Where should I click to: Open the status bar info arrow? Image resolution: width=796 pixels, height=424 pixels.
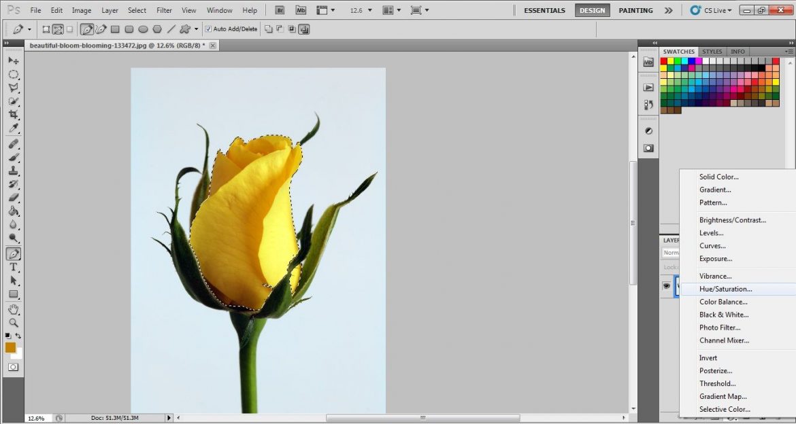click(169, 418)
